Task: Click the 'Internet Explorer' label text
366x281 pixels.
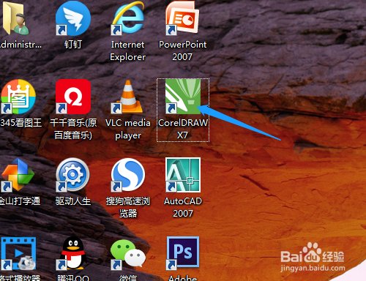Action: click(127, 50)
